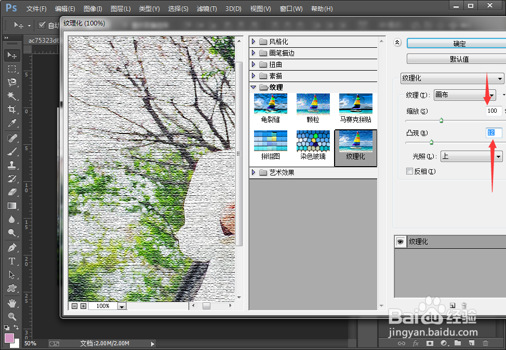Viewport: 506px width, 350px height.
Task: Toggle the 自动 checkbox in options bar
Action: coord(42,24)
